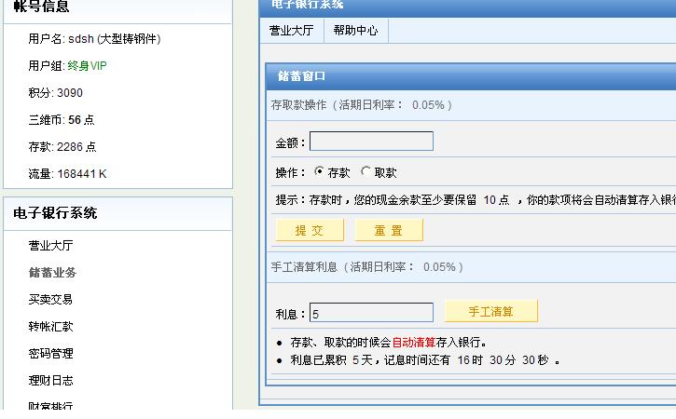
Task: Click the username text sdsh (大型铸钢件)
Action: click(115, 39)
